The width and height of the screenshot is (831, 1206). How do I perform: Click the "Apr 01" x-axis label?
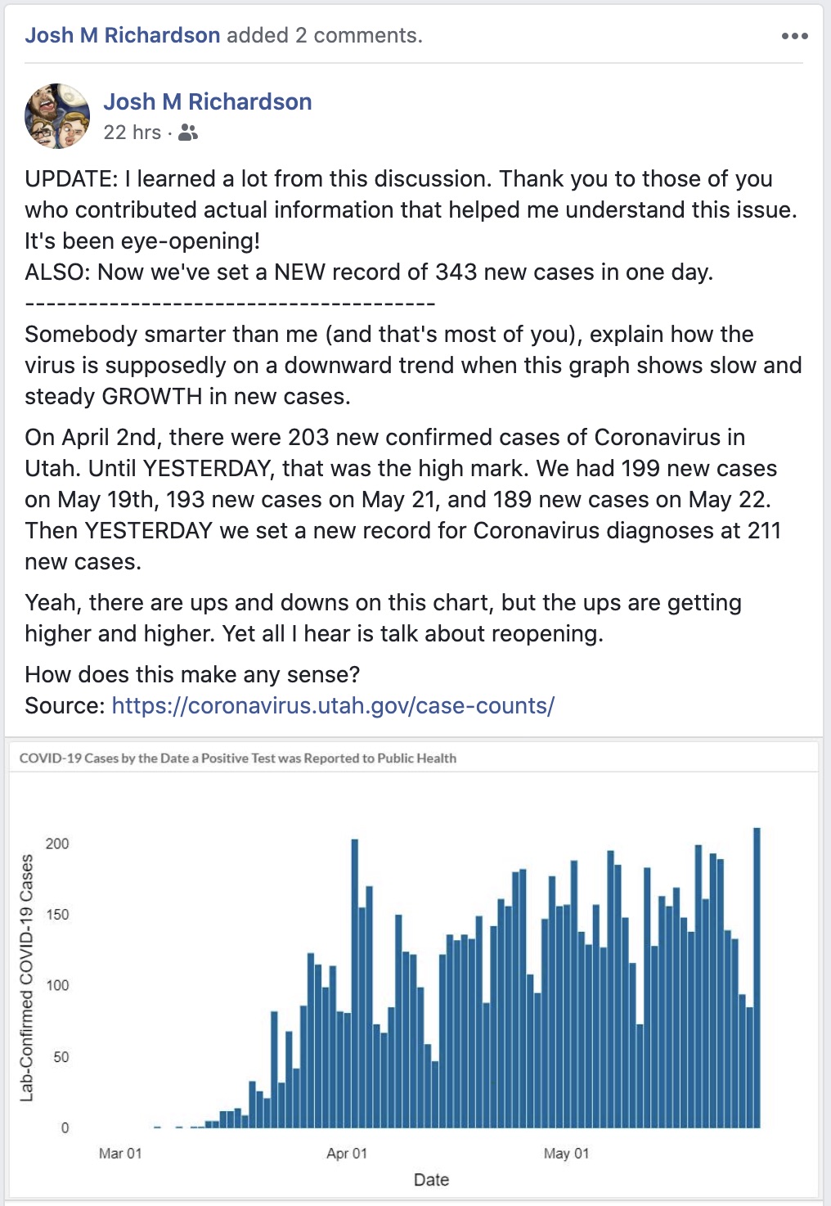click(347, 1153)
